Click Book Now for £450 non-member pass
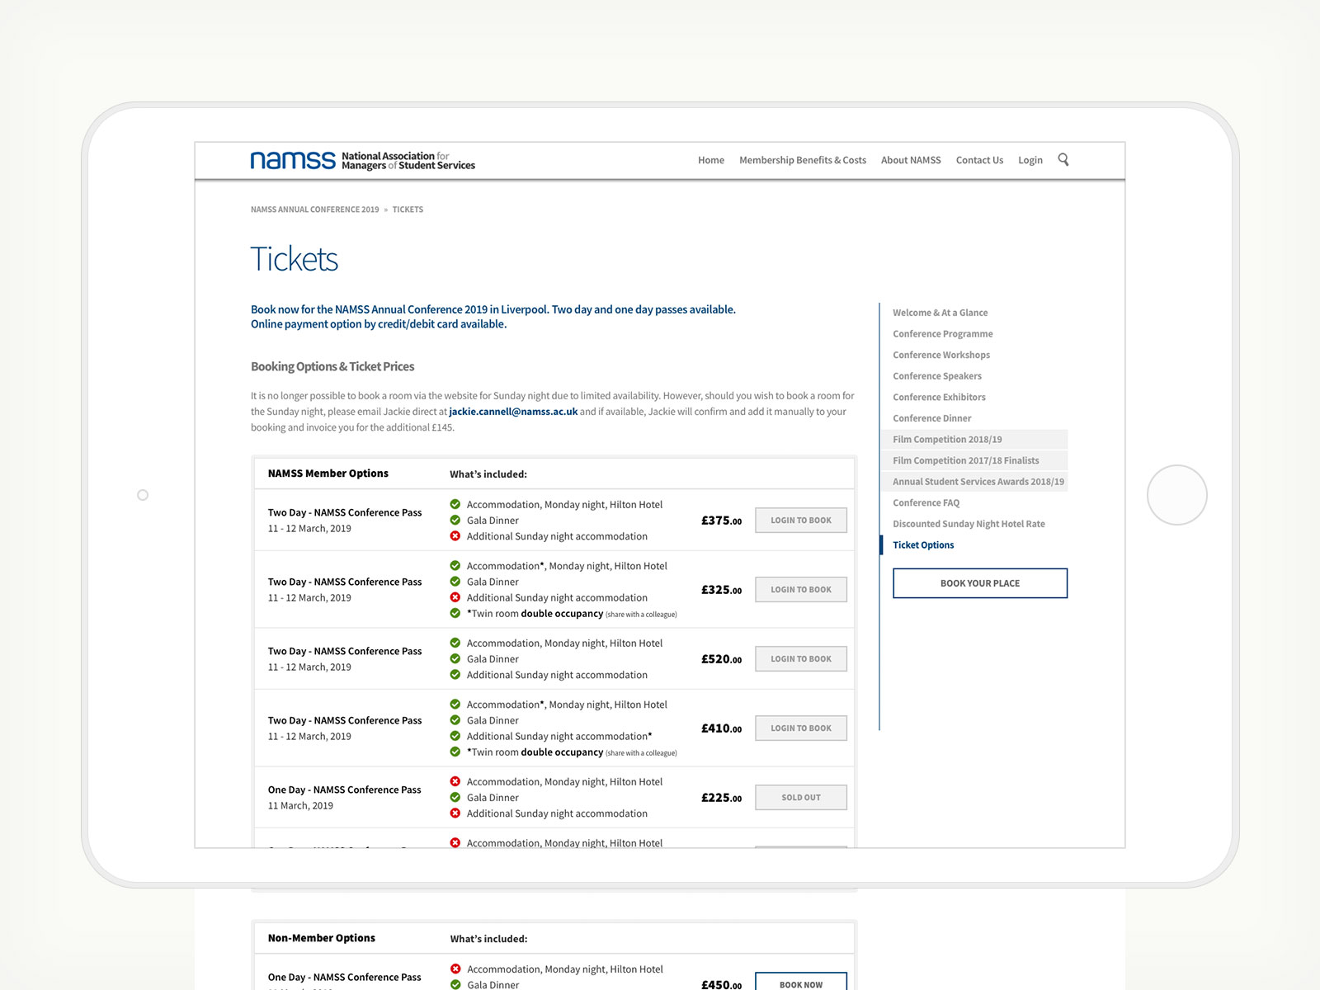This screenshot has height=990, width=1320. tap(801, 983)
